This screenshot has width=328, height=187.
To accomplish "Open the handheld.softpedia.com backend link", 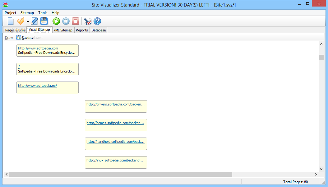I will (x=115, y=142).
